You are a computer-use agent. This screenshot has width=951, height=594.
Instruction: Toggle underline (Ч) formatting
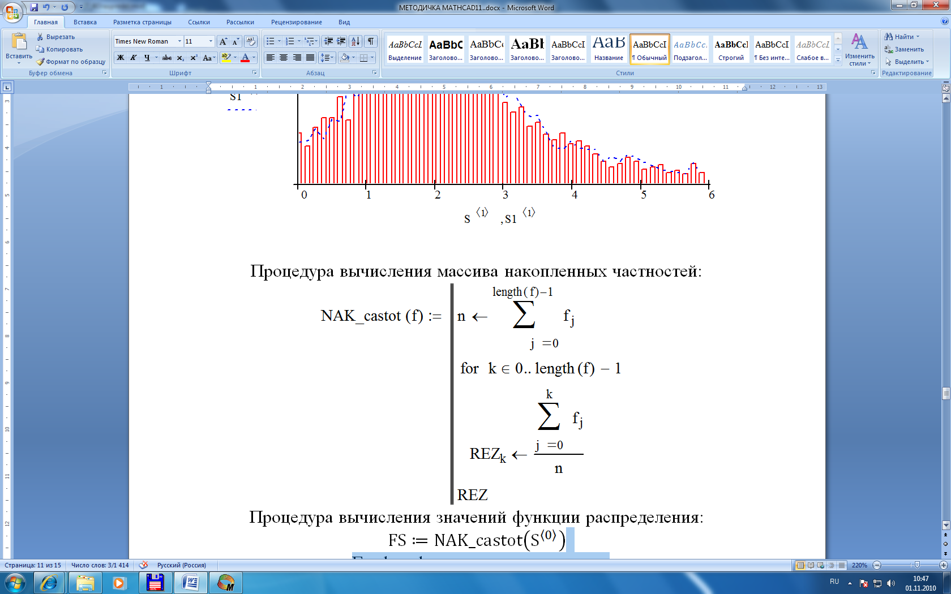tap(147, 58)
